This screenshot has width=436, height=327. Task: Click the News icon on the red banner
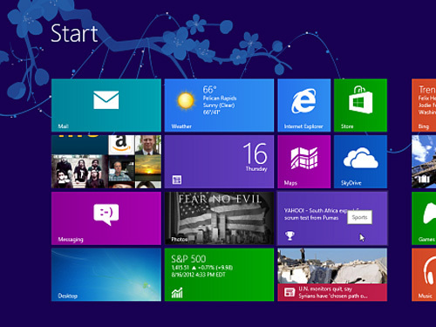click(290, 292)
